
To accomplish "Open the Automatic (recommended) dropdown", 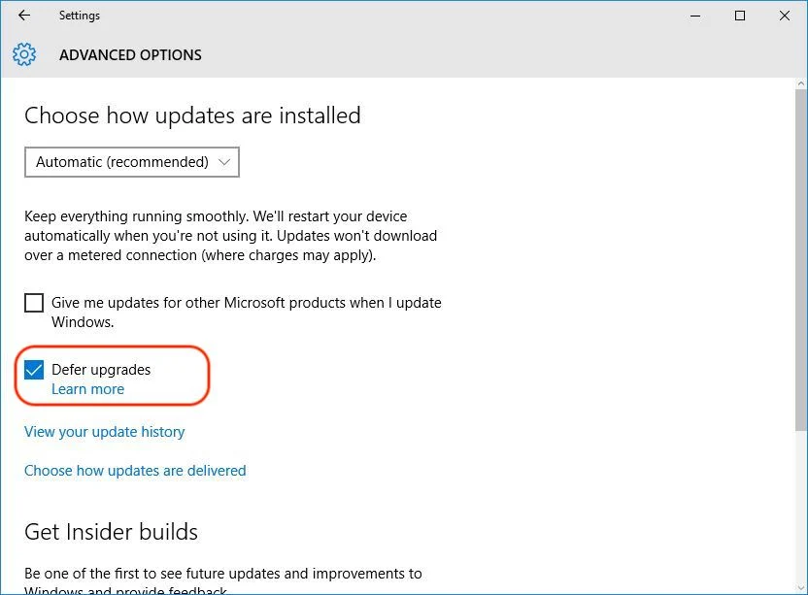I will 132,162.
